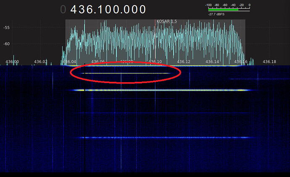
Task: Click the -55 dB axis label
Action: coord(6,28)
